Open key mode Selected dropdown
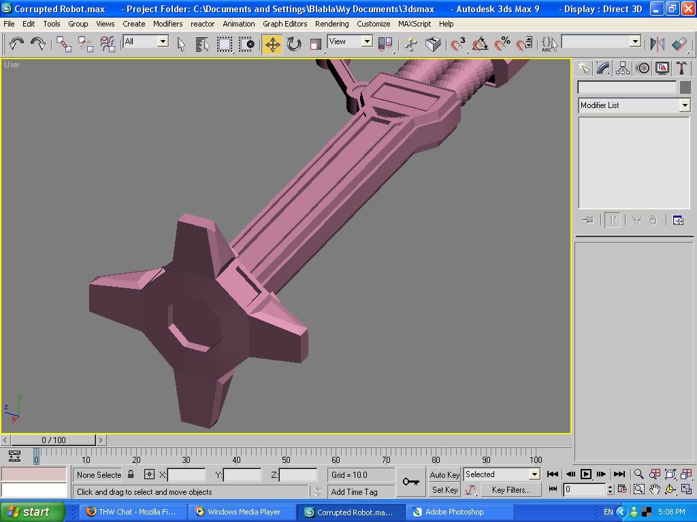 point(535,474)
